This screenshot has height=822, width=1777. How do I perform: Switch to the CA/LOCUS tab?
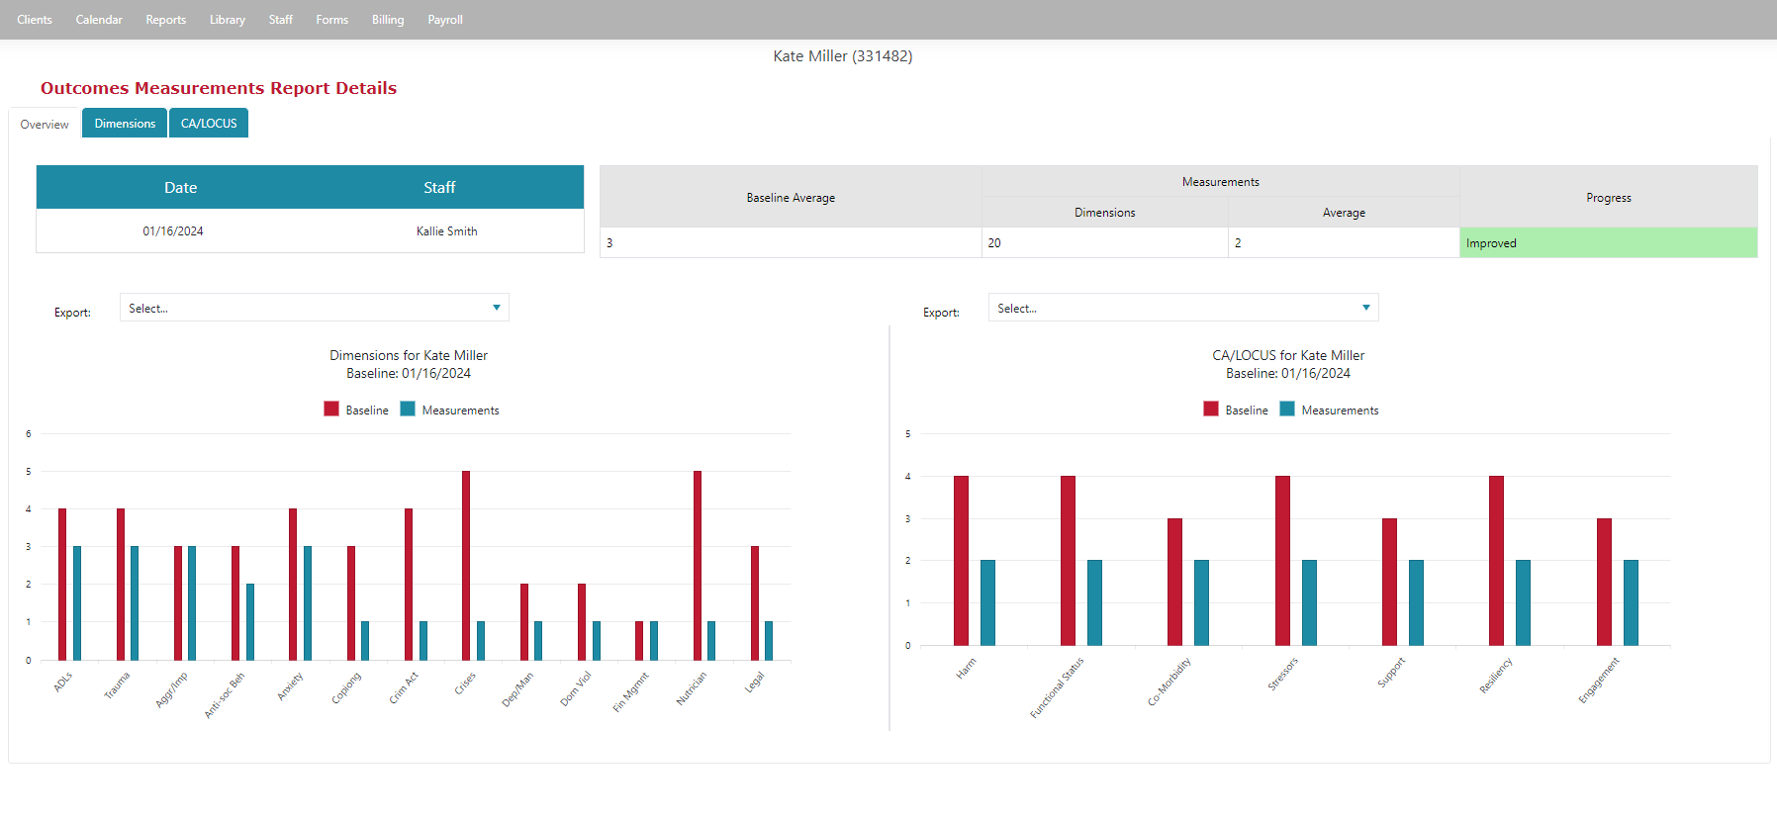(209, 124)
